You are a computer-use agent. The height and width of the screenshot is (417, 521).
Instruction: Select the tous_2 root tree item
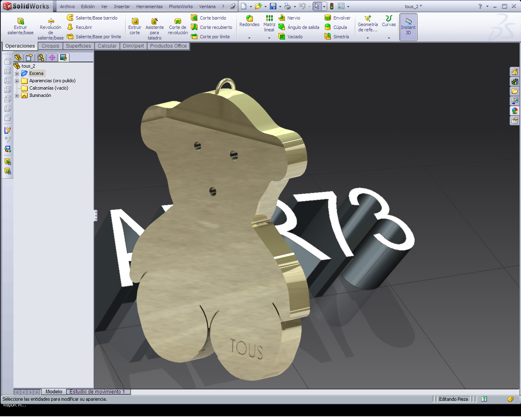25,66
